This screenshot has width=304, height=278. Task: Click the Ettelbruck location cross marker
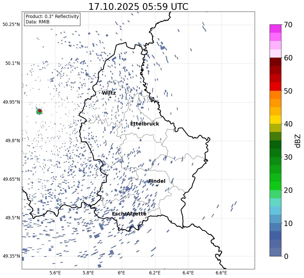click(x=138, y=128)
